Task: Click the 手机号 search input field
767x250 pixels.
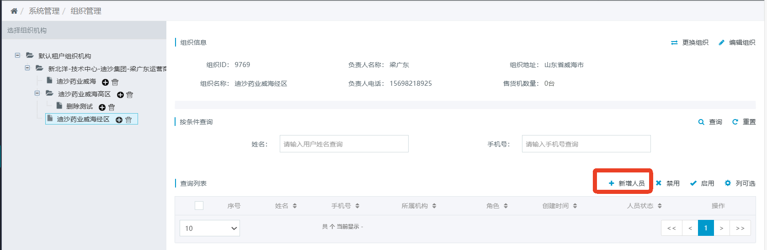Action: tap(586, 144)
